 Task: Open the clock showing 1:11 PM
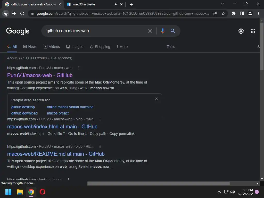pos(246,192)
